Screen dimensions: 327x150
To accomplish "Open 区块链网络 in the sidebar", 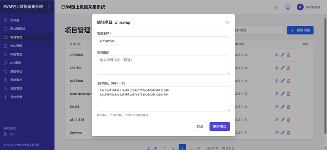I will pos(27,29).
